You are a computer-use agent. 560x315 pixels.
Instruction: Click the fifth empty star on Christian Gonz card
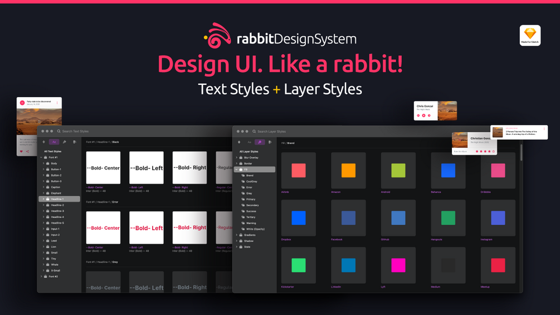494,152
